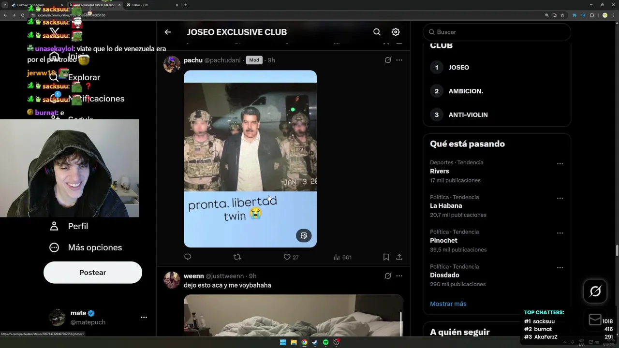The height and width of the screenshot is (348, 619).
Task: Like pachu's post with 27 likes
Action: tap(291, 257)
